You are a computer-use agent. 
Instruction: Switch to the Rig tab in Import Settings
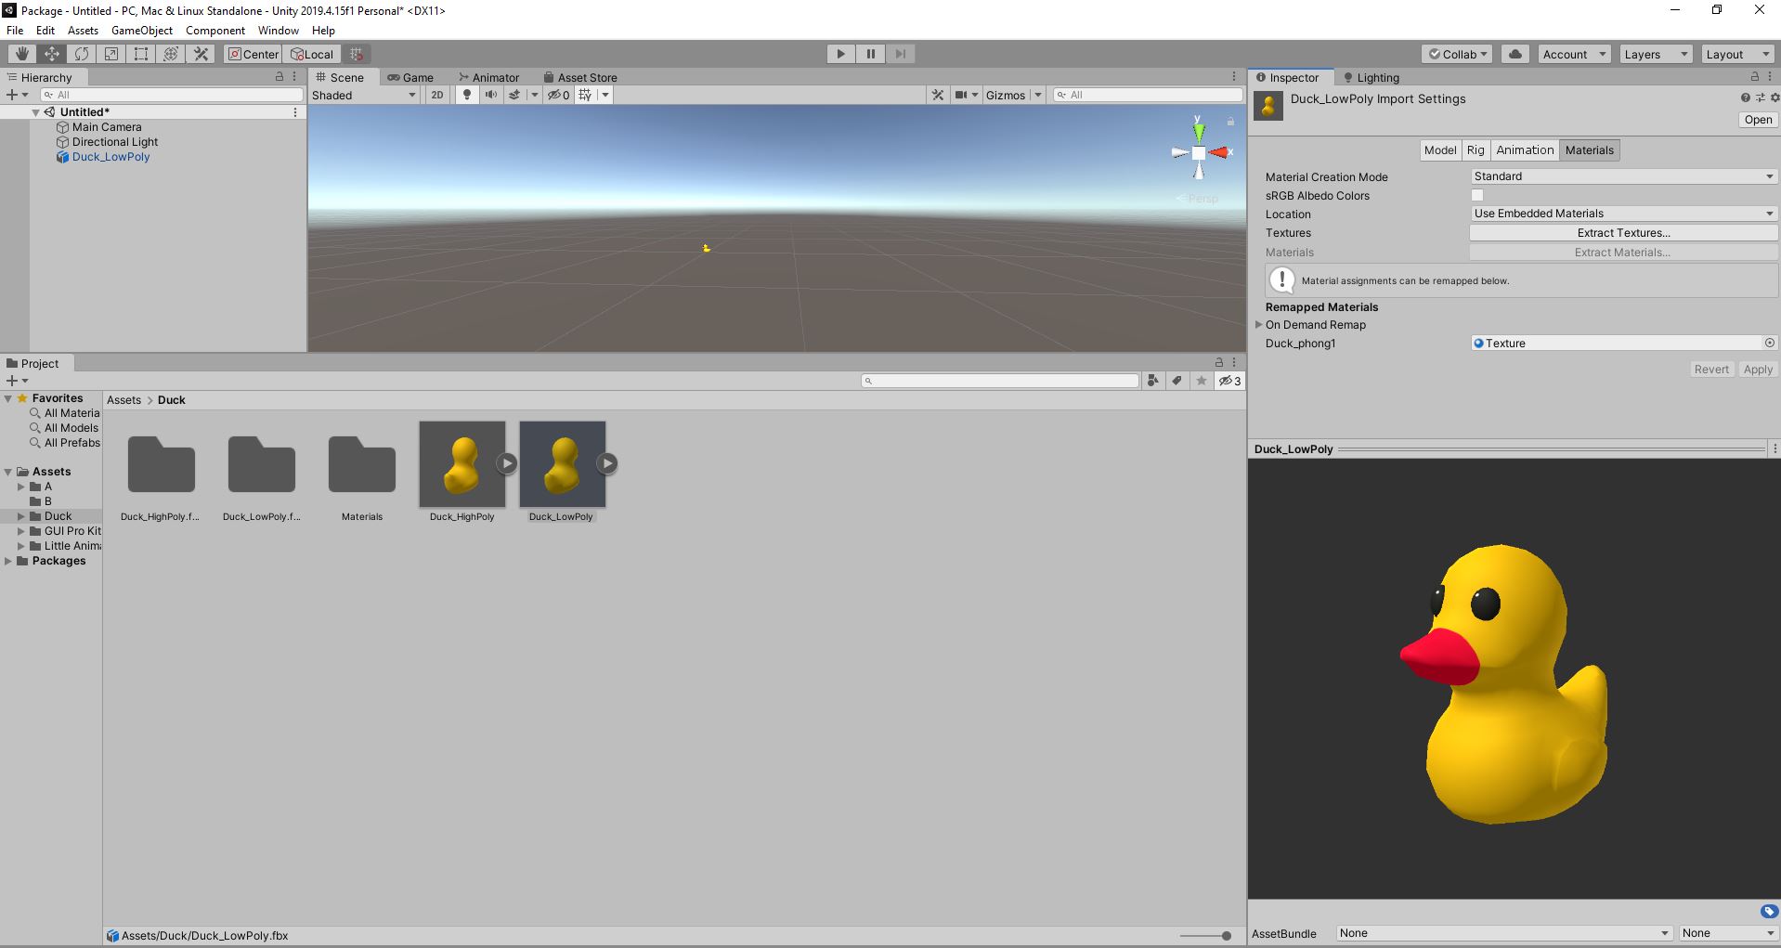(1475, 149)
